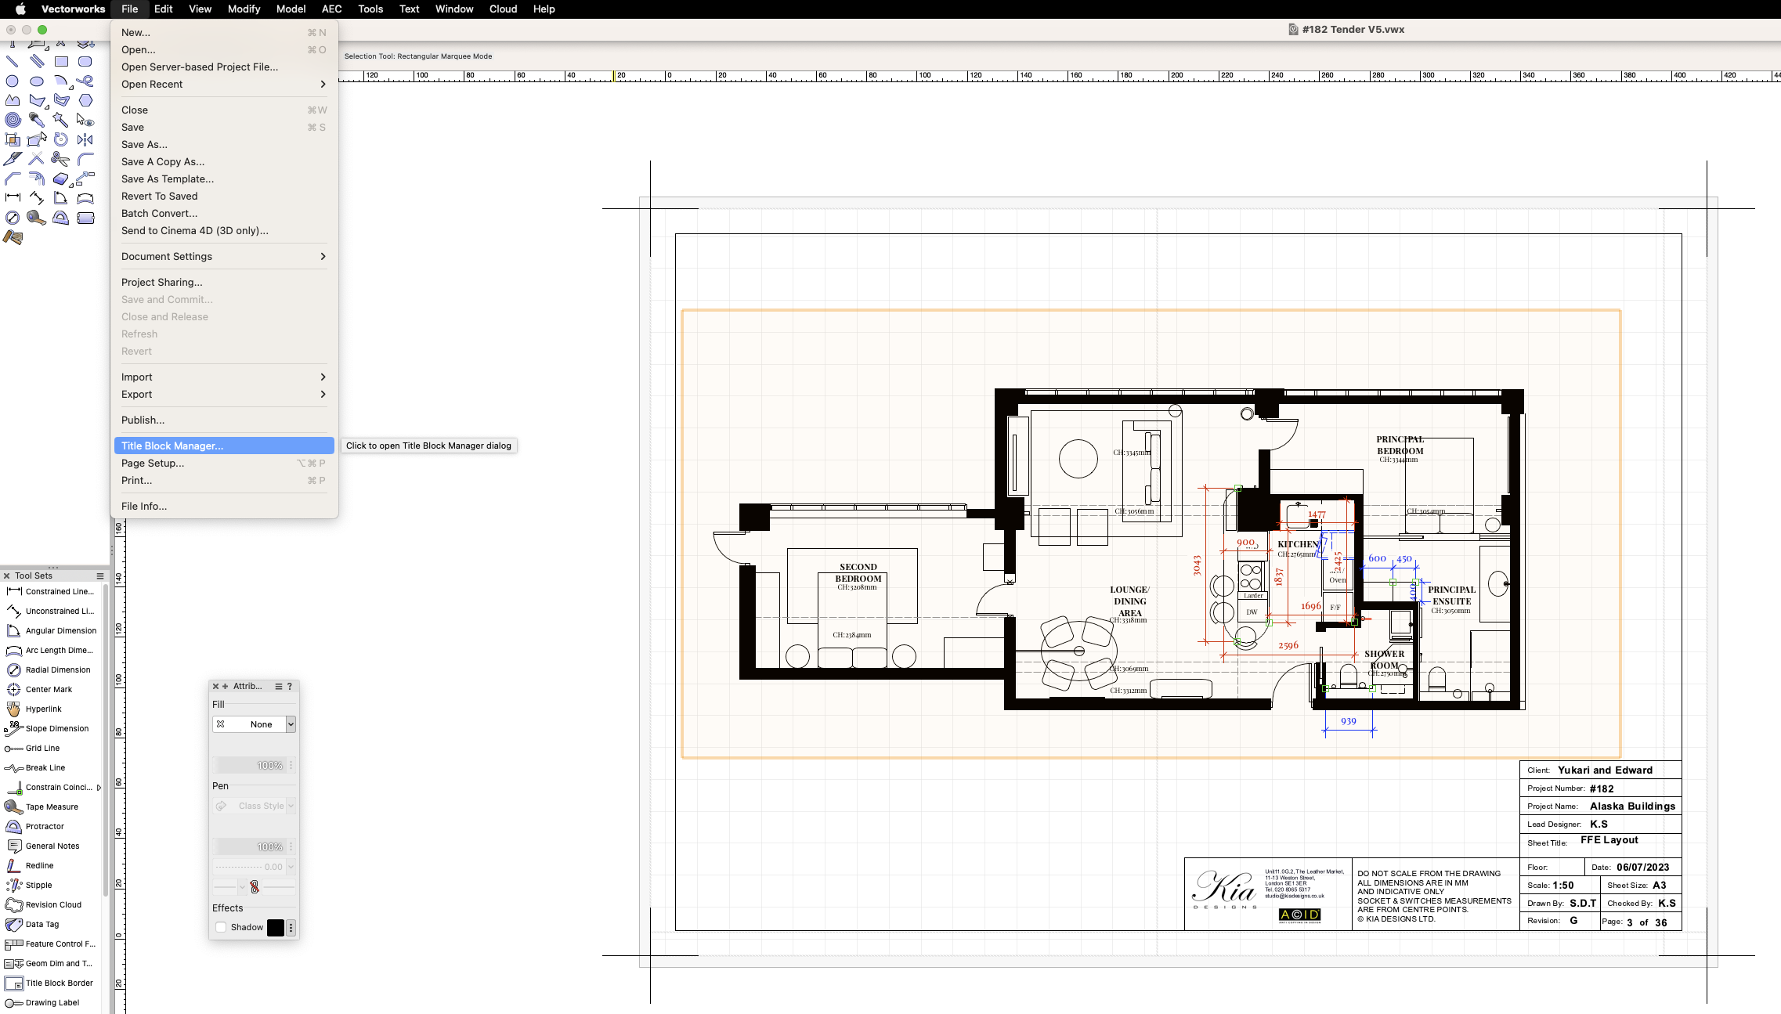Open the Fill style dropdown
1781x1014 pixels.
coord(291,724)
